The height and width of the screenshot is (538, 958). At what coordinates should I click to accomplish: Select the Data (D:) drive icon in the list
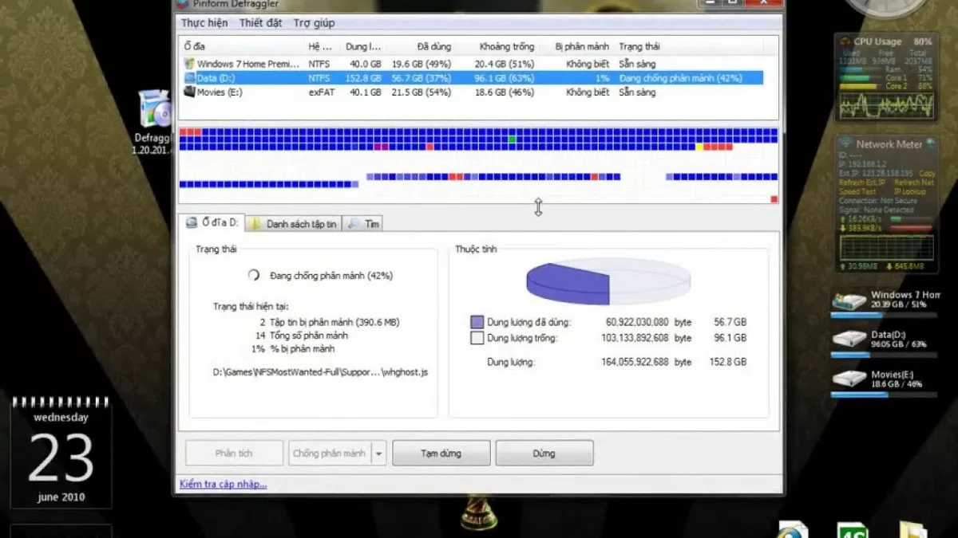(x=191, y=77)
